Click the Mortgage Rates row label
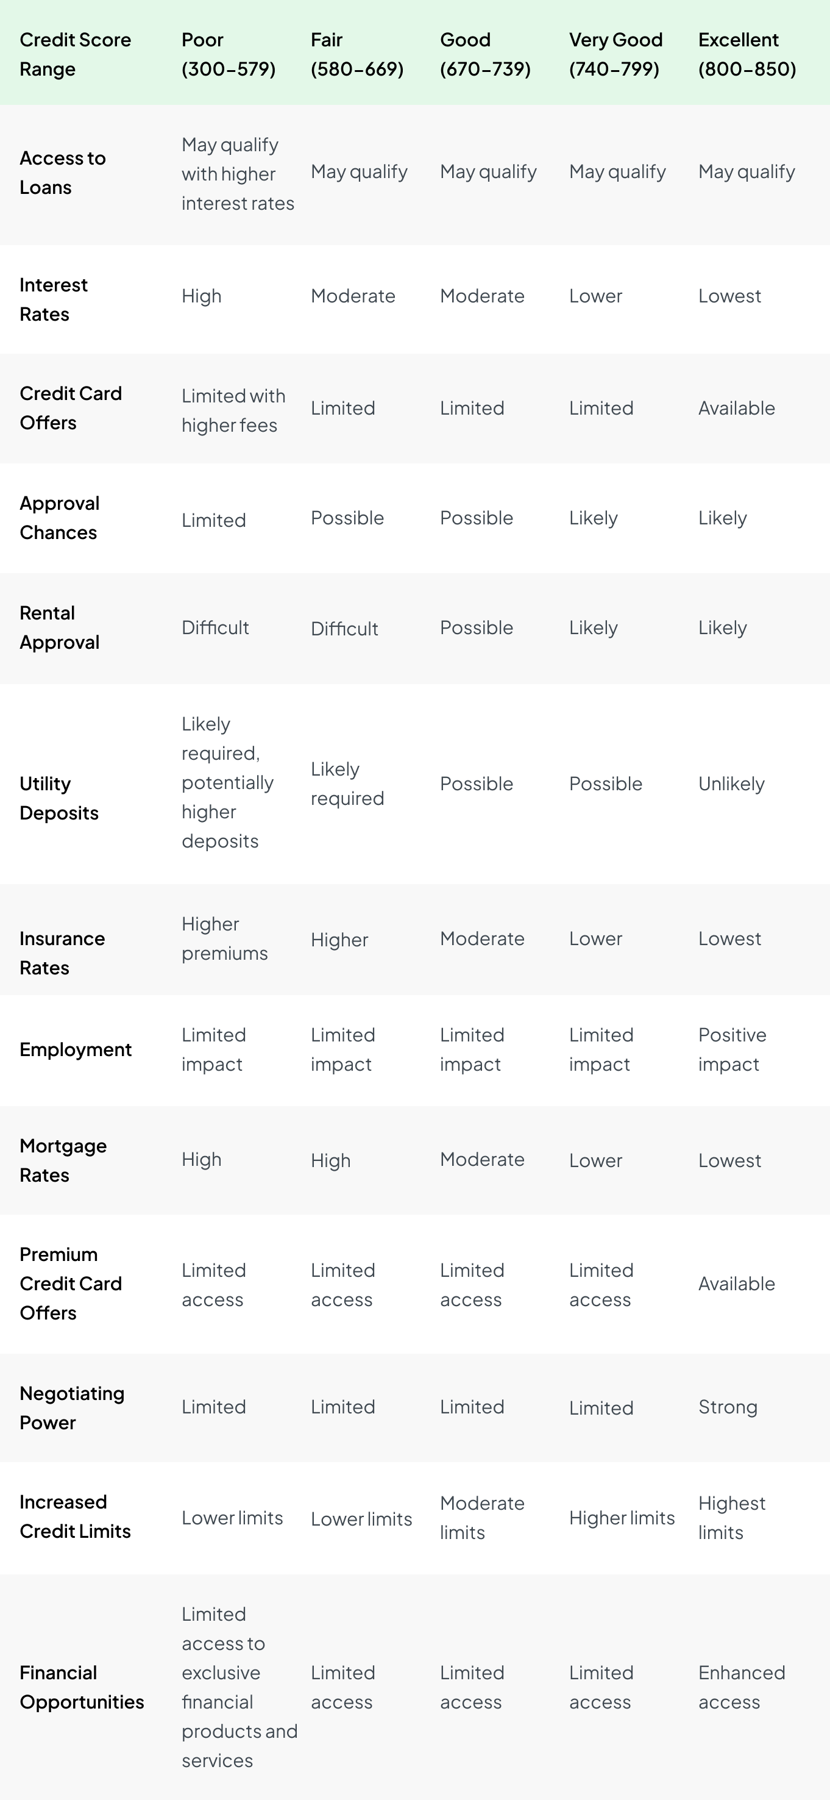Viewport: 830px width, 1800px height. tap(63, 1160)
